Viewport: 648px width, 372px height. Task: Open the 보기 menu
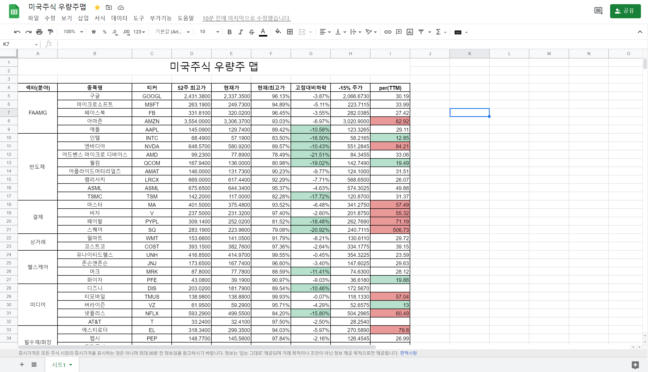pyautogui.click(x=67, y=18)
